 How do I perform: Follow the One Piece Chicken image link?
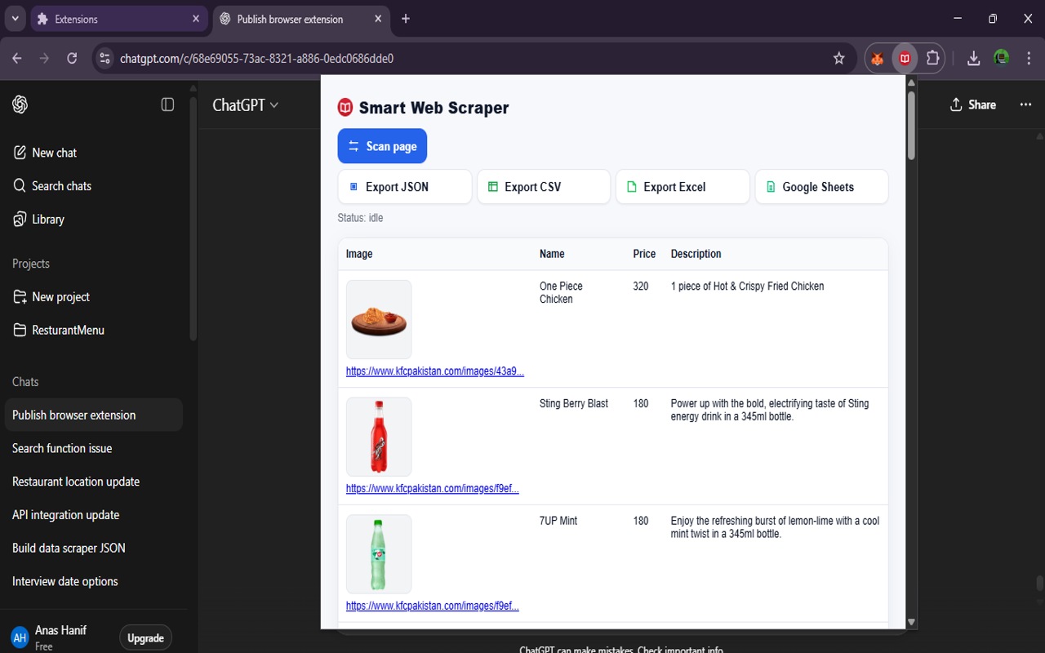point(435,371)
